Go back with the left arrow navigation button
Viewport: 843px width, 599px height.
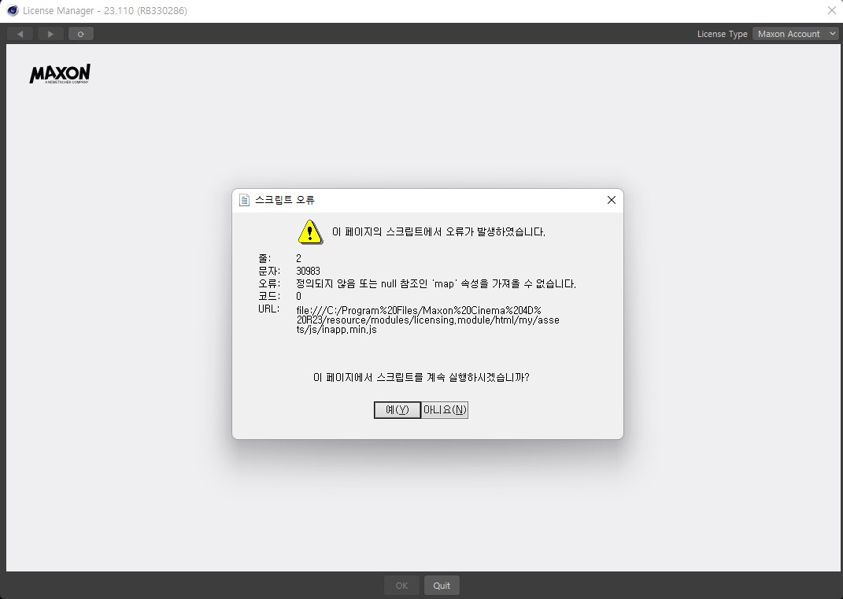click(x=20, y=34)
